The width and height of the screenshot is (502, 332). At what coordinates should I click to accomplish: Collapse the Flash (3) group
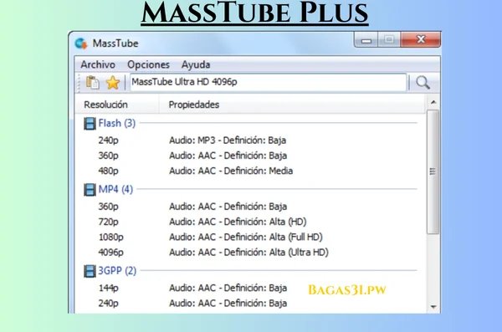(x=116, y=123)
